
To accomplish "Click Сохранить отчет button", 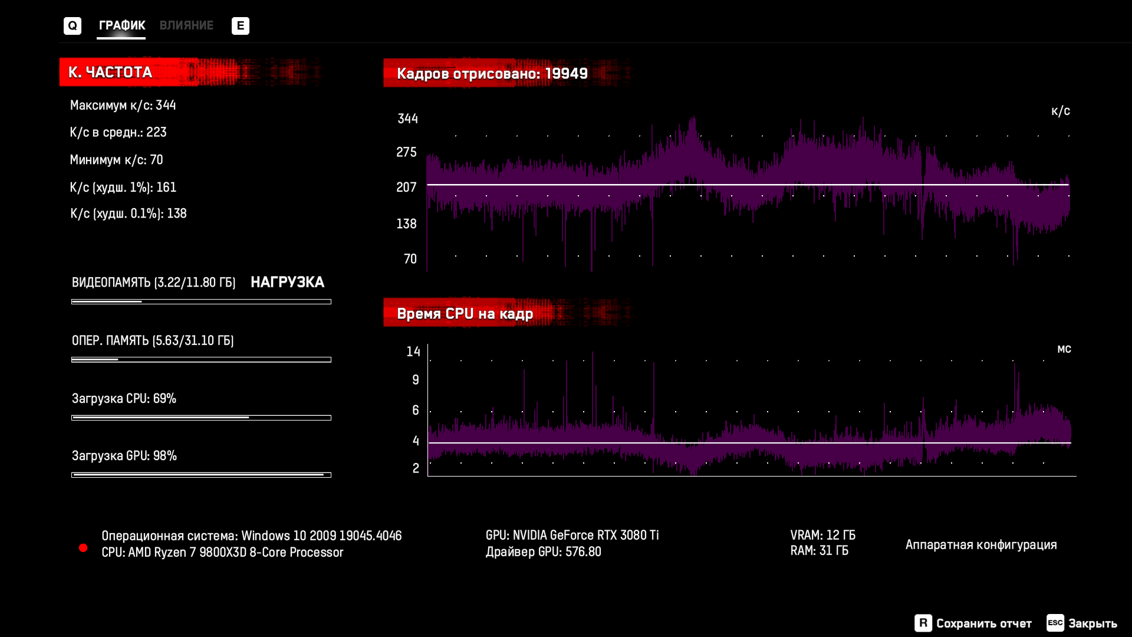I will click(983, 623).
